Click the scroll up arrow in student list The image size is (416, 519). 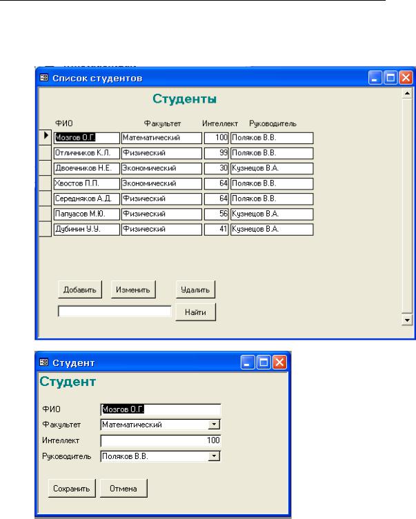pos(407,93)
